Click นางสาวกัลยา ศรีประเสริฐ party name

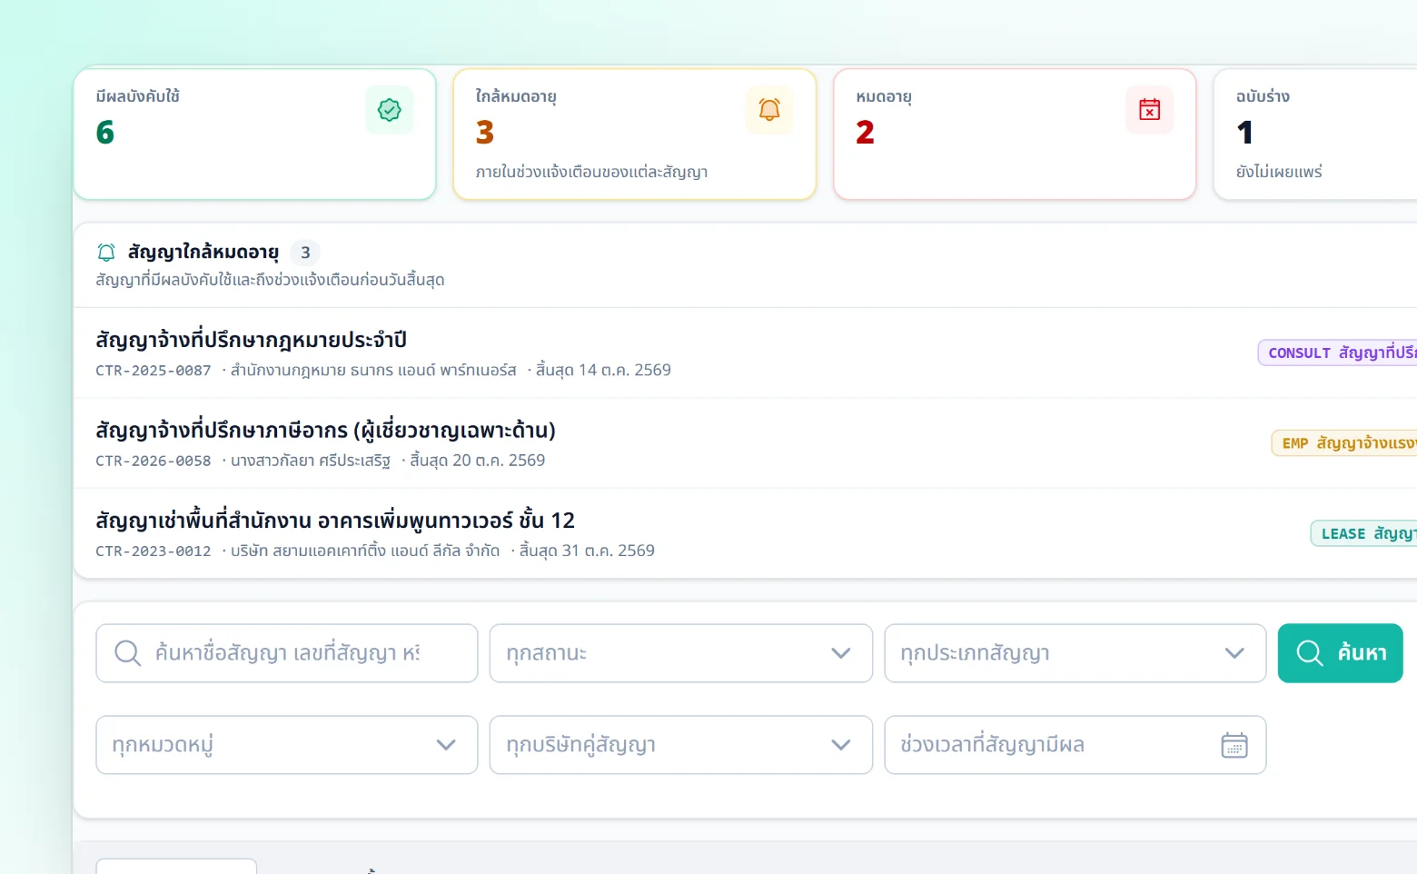(x=311, y=461)
